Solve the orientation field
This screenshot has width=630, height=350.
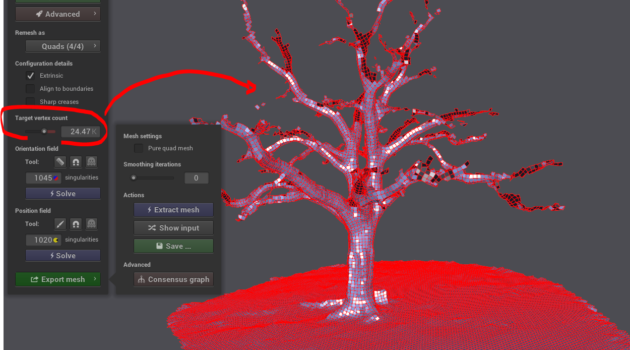coord(63,194)
